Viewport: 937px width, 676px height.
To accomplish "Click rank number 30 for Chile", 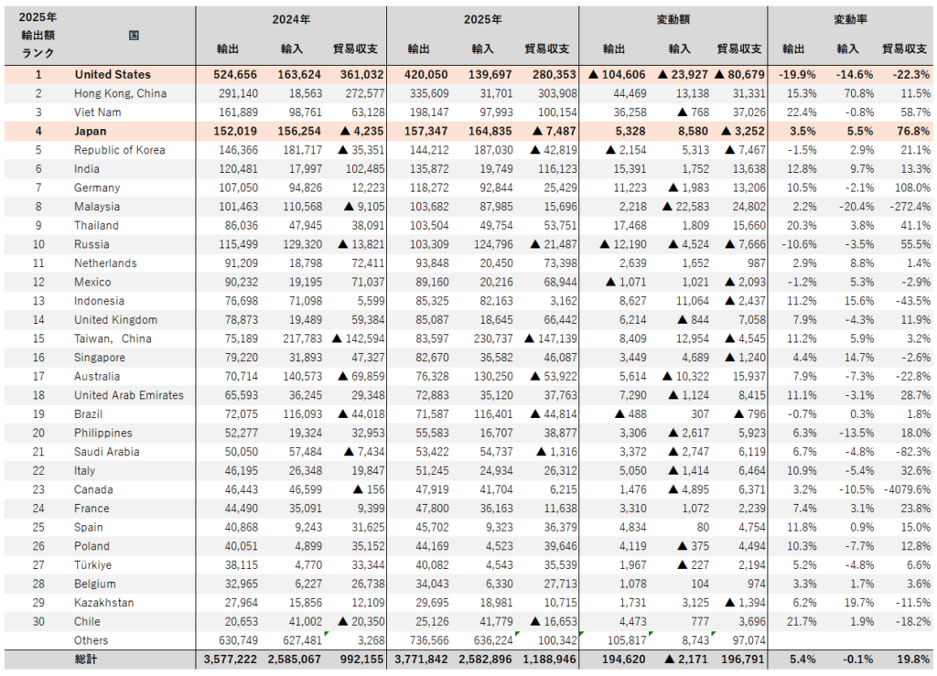I will tap(38, 621).
